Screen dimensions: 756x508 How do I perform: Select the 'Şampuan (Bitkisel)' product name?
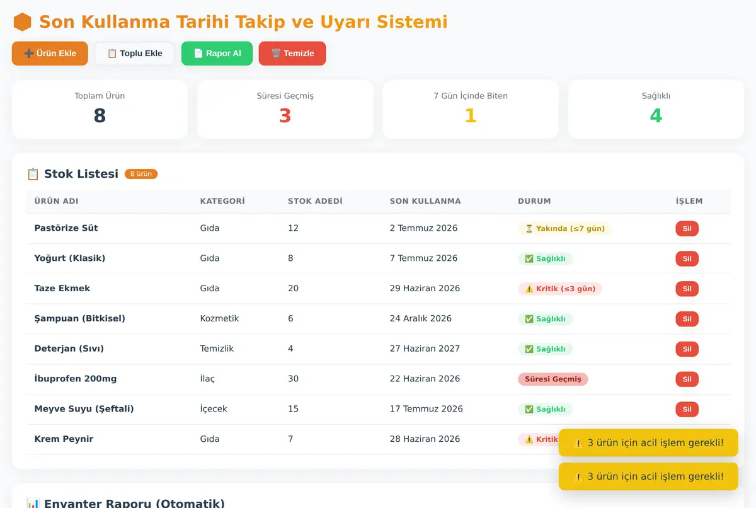click(80, 318)
